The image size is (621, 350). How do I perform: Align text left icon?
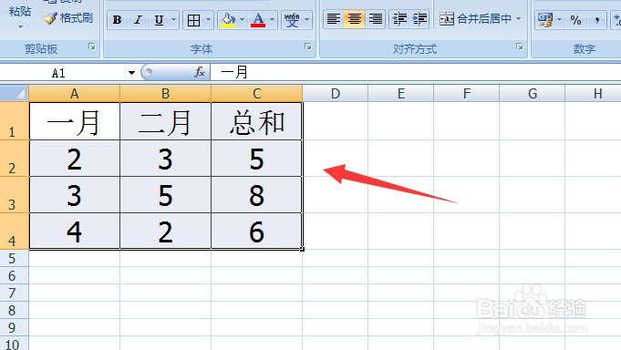334,18
